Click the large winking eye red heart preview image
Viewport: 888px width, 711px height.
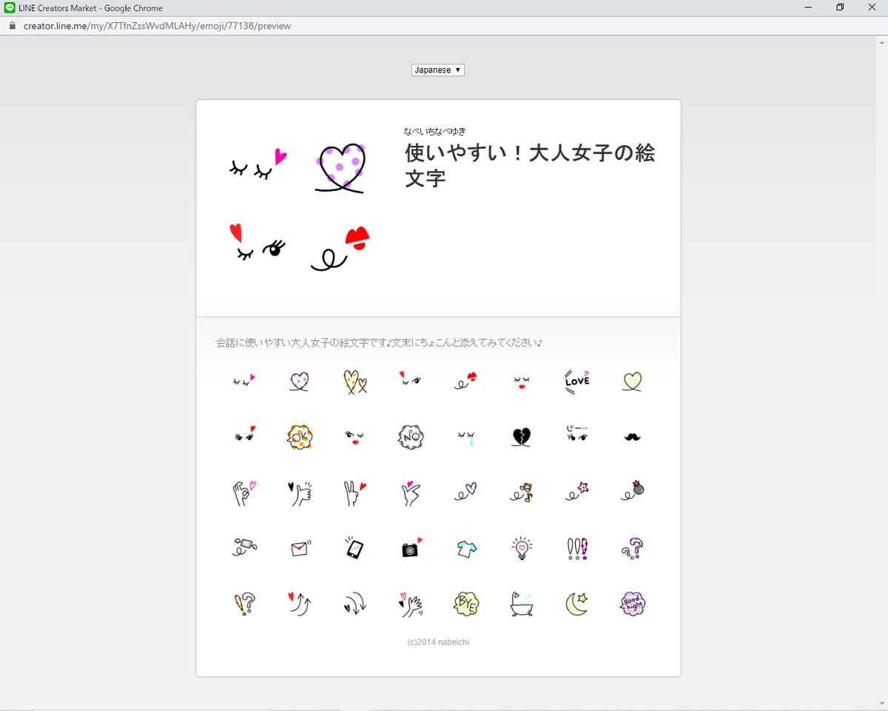tap(258, 243)
